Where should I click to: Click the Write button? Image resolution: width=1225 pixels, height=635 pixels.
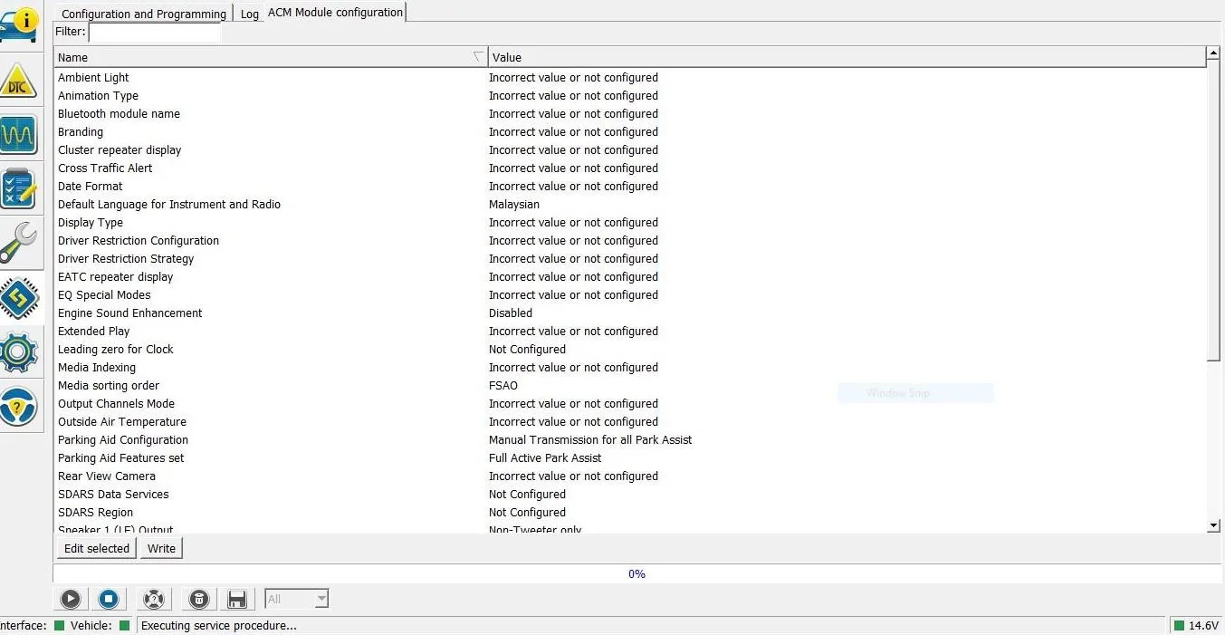[x=161, y=548]
